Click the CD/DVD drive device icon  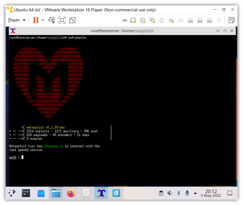[x=143, y=20]
